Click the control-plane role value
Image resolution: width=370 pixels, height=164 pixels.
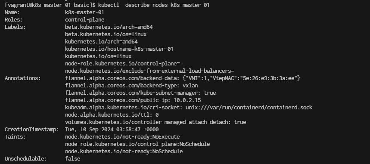coord(85,20)
